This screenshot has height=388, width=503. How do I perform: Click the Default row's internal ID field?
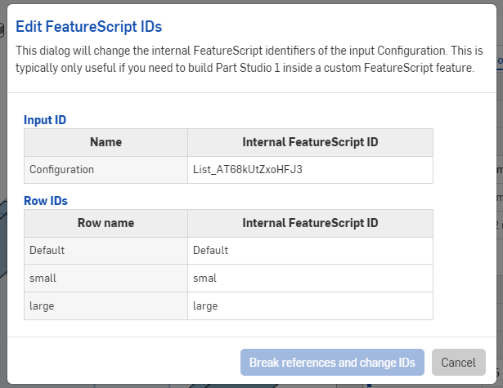pos(310,250)
